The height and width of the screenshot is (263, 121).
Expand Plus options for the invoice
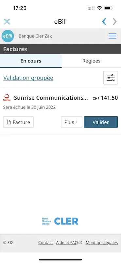pos(71,122)
